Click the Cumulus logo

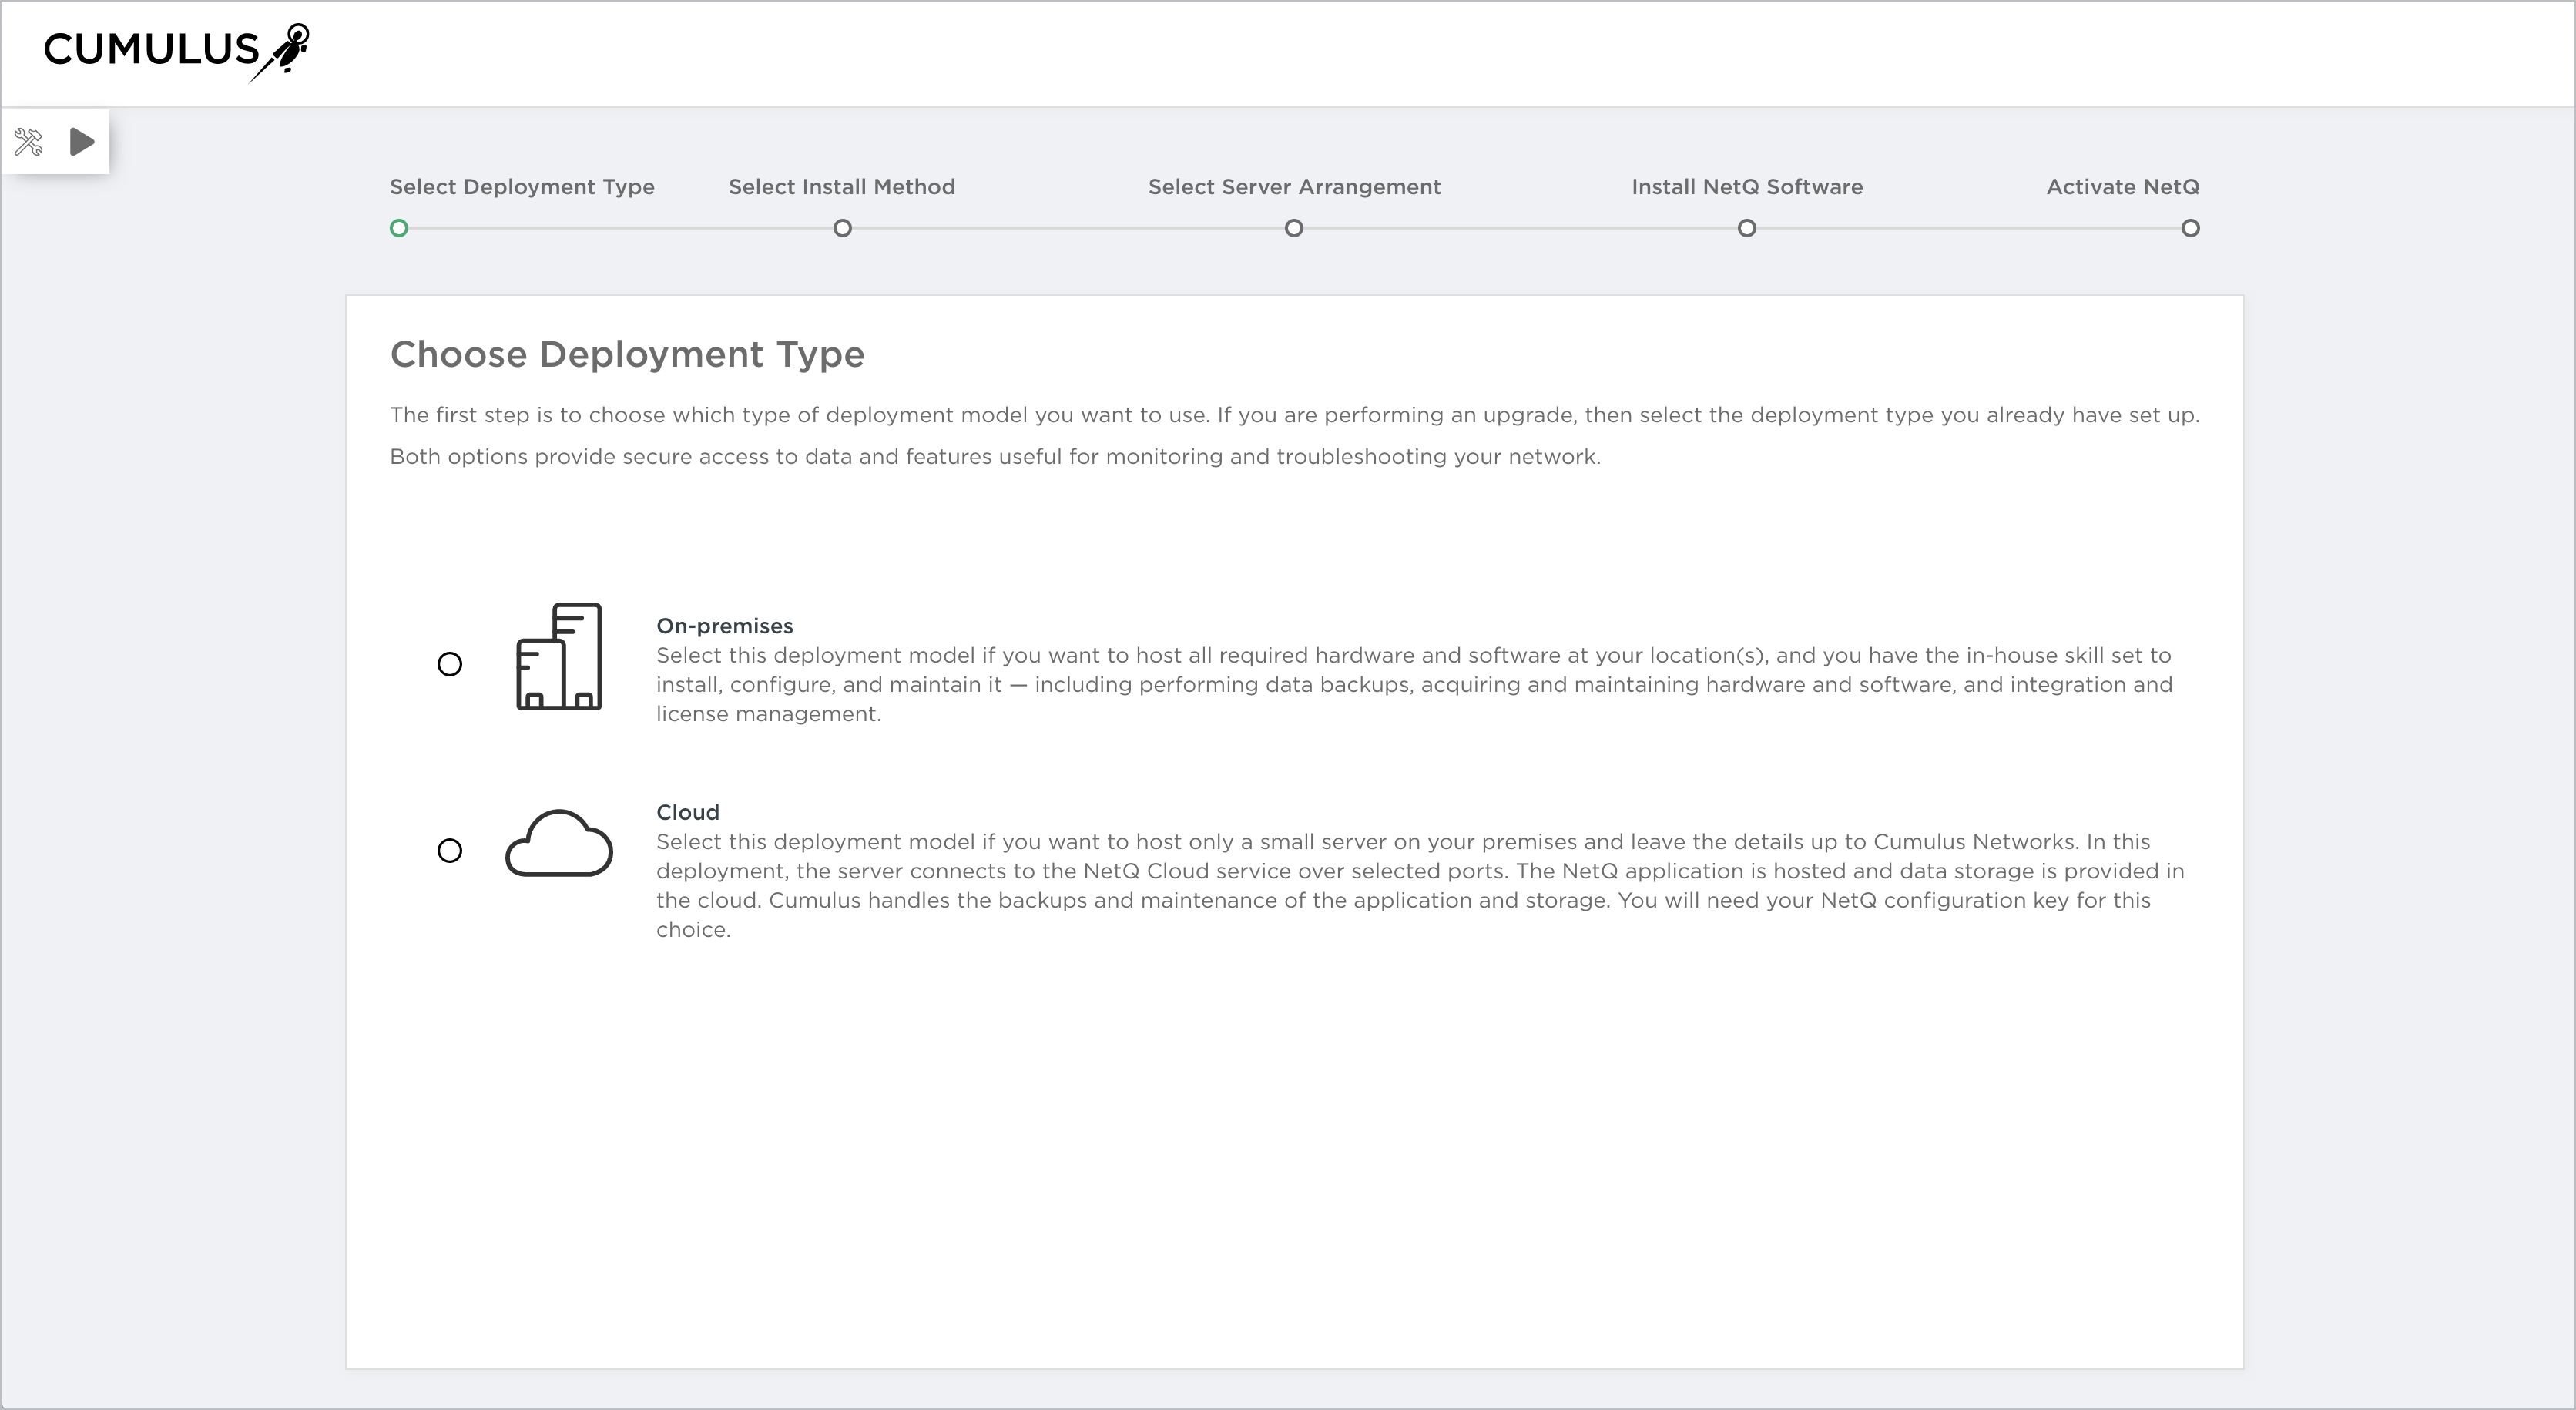[x=176, y=50]
